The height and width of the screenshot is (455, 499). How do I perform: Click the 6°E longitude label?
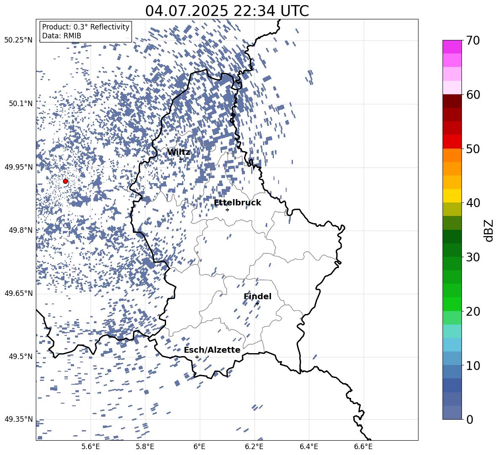[x=199, y=447]
